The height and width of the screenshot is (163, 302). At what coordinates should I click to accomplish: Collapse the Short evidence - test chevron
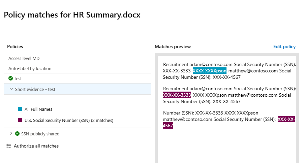tap(11, 89)
